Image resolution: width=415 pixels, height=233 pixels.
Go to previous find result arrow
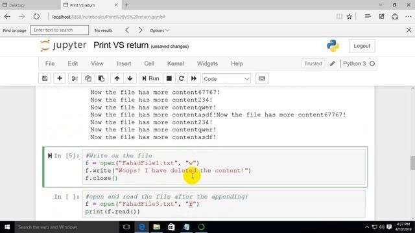pos(127,30)
